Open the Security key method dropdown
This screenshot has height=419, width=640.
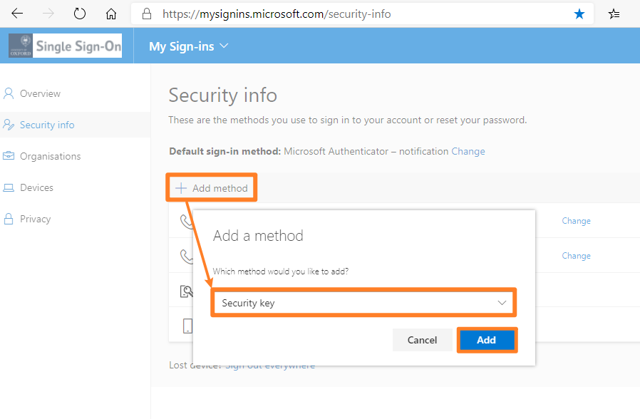point(363,303)
